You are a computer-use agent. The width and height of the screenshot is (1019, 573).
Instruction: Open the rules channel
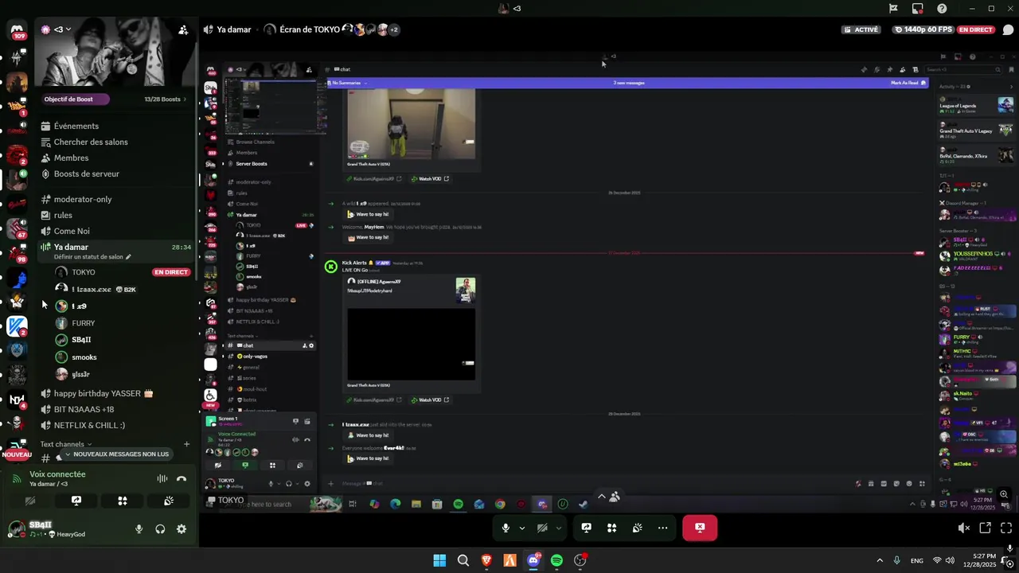click(63, 215)
